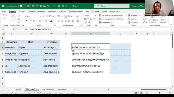Increase font size with the larger A button
174x97 pixels.
(49, 16)
